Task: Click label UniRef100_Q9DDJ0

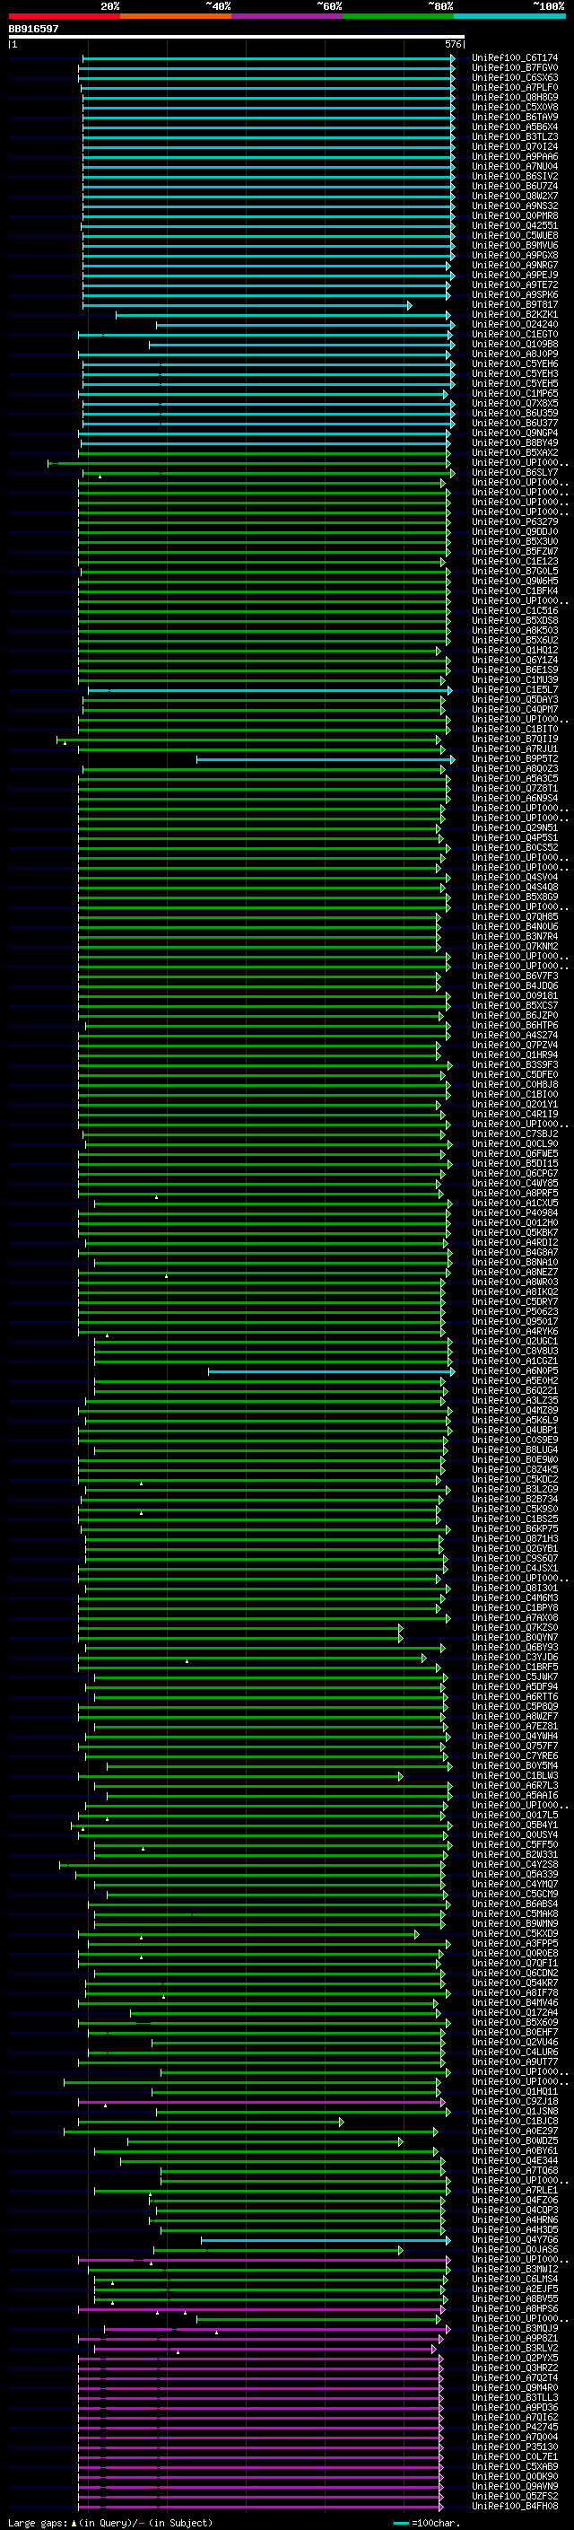Action: (x=515, y=531)
